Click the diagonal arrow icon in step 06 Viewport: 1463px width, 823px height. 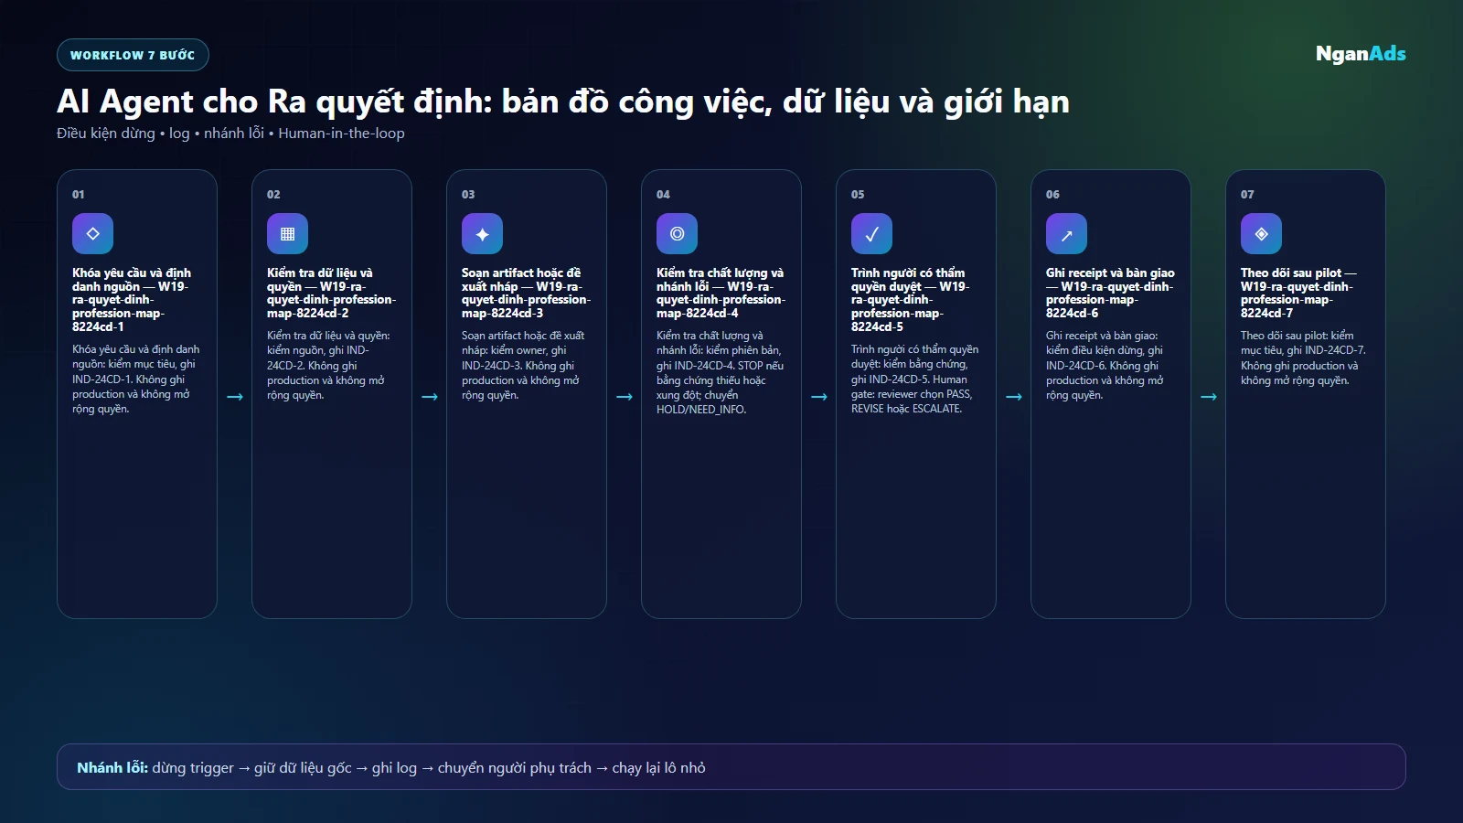(x=1066, y=234)
